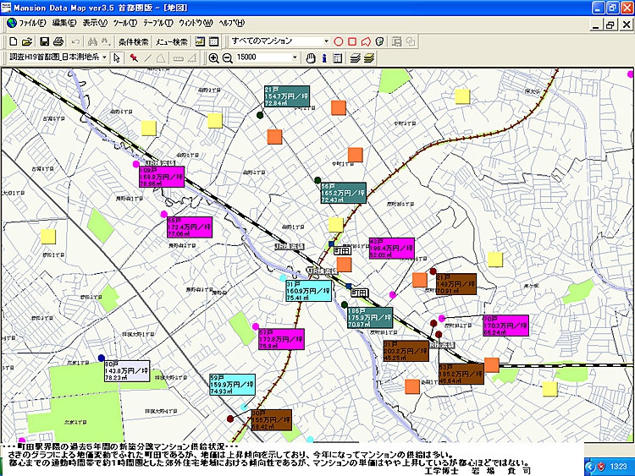Image resolution: width=635 pixels, height=476 pixels.
Task: Click the zoom in magnifier
Action: pyautogui.click(x=213, y=57)
